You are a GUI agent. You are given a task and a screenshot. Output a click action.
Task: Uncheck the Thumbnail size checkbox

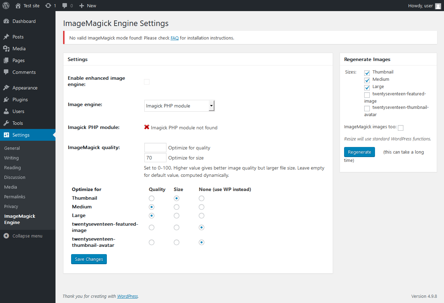point(367,73)
